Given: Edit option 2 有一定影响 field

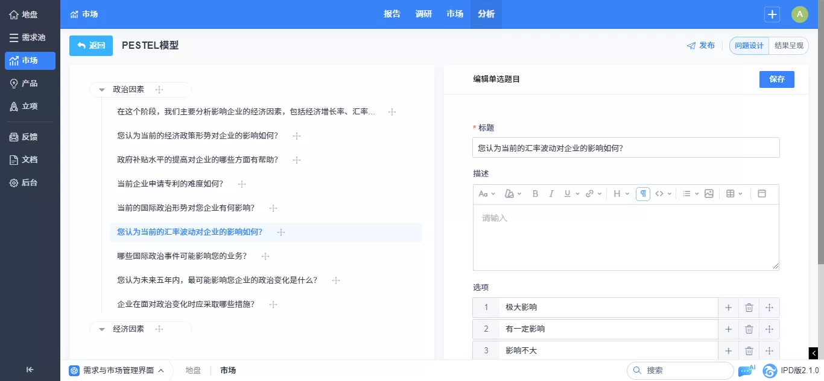Looking at the screenshot, I should point(609,329).
